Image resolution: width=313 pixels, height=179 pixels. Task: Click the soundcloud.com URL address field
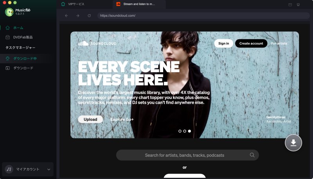coord(203,16)
